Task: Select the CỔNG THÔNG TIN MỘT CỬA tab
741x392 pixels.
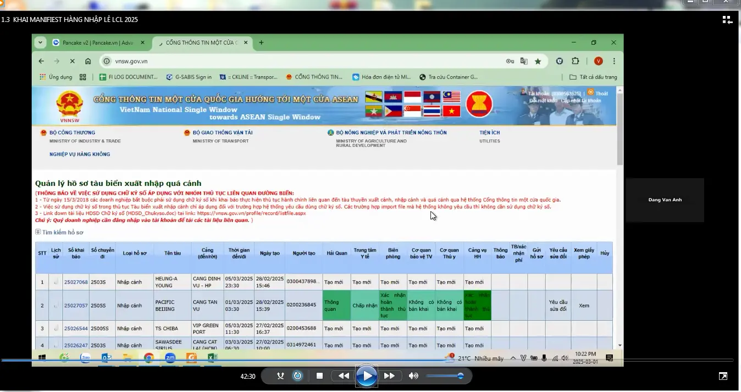Action: (x=201, y=42)
